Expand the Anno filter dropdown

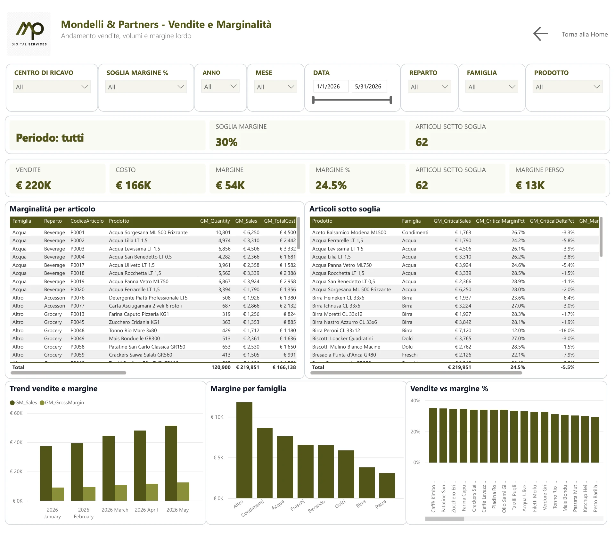click(x=220, y=86)
